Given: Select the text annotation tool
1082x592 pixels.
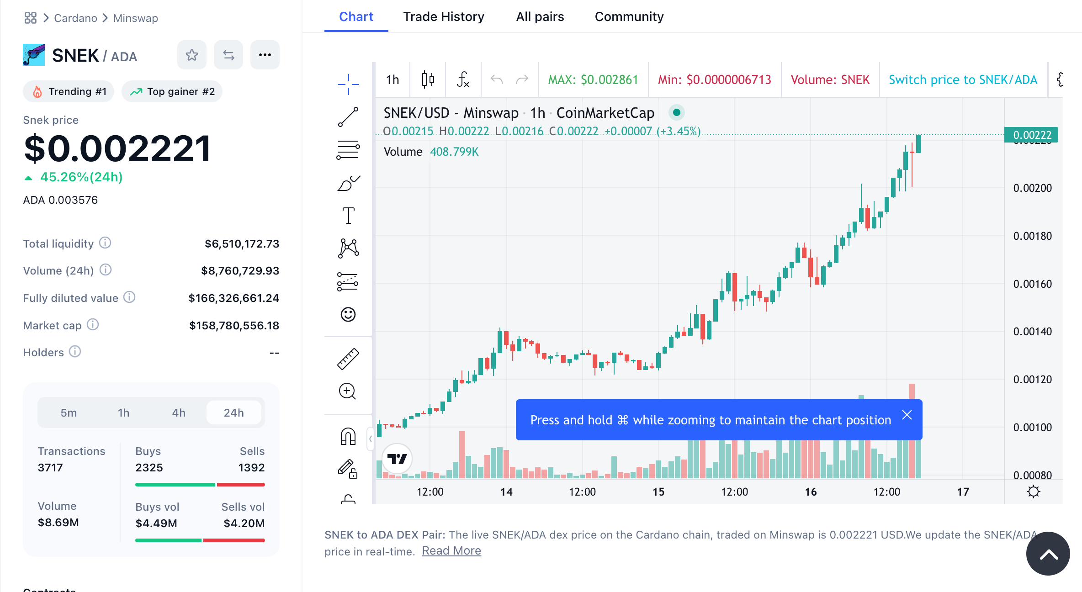Looking at the screenshot, I should (348, 216).
